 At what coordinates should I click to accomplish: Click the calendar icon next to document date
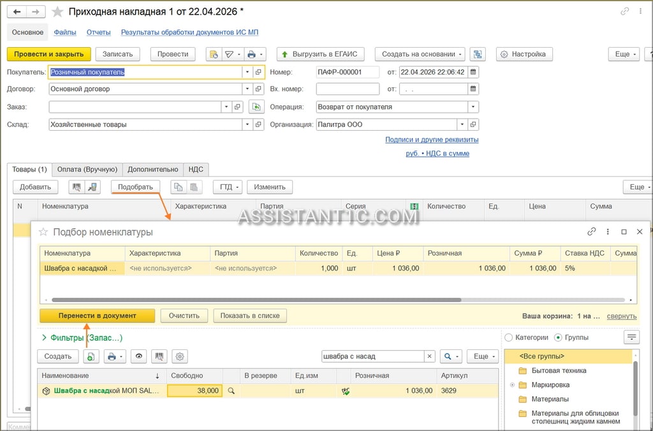(473, 72)
